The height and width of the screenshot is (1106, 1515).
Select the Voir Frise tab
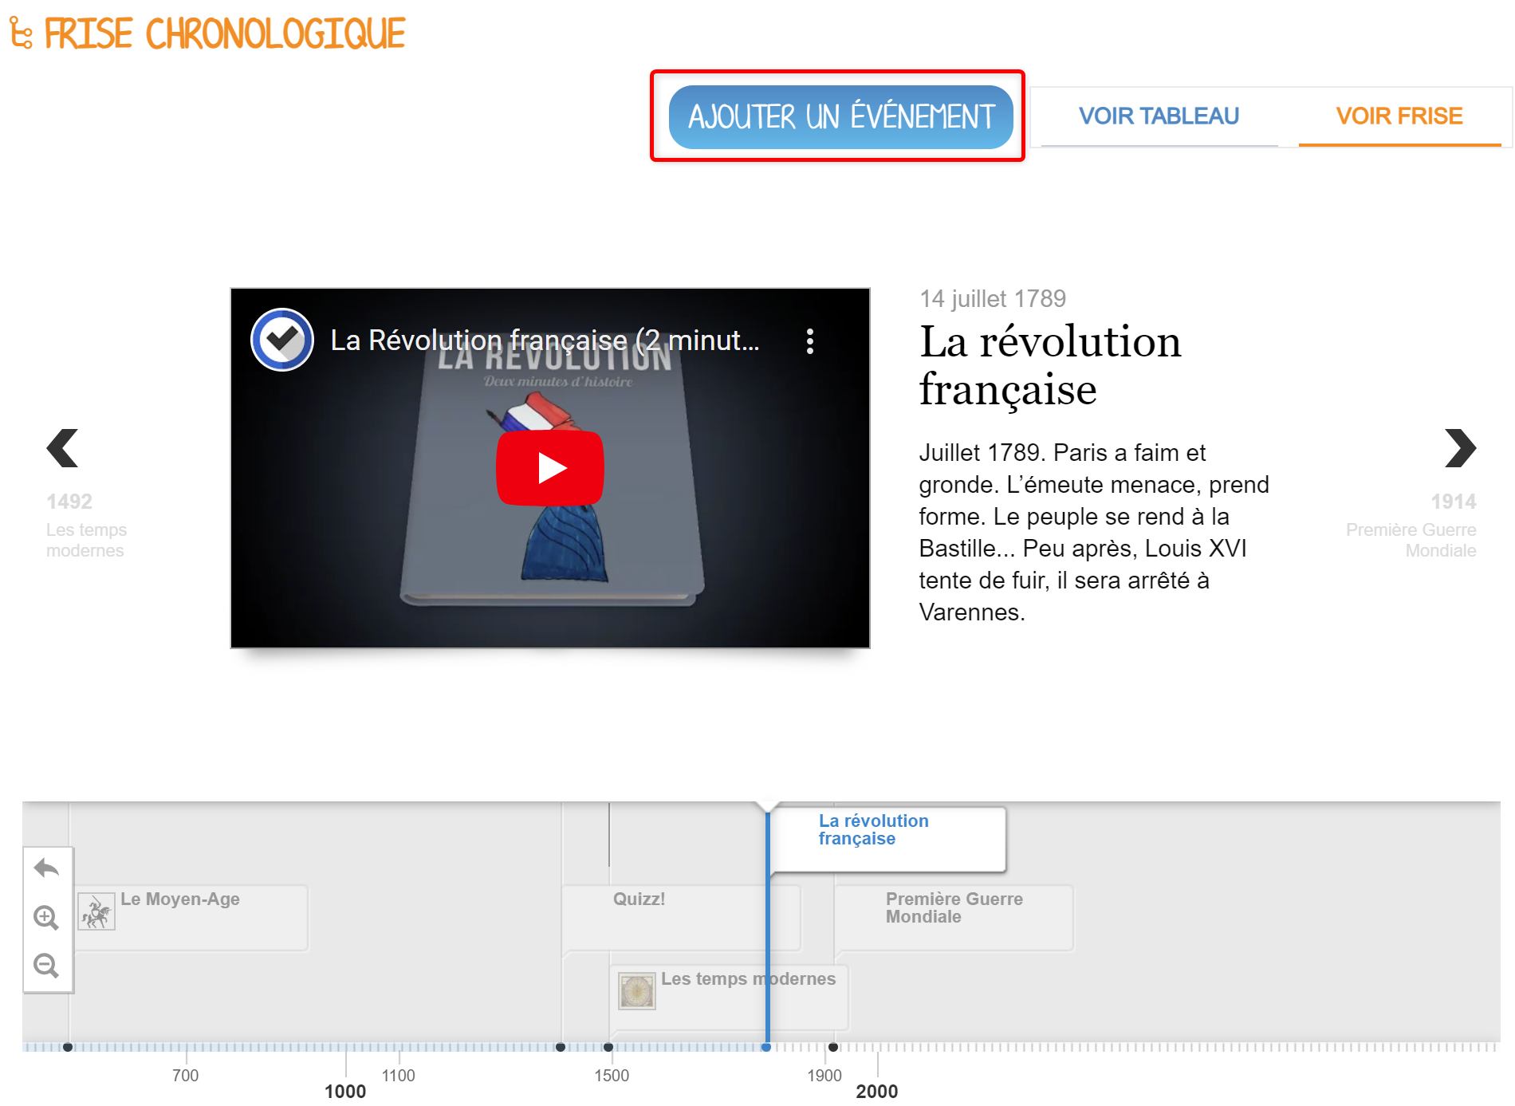click(1399, 116)
